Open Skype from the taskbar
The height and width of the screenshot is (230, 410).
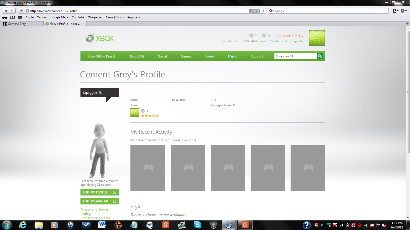coord(197,225)
